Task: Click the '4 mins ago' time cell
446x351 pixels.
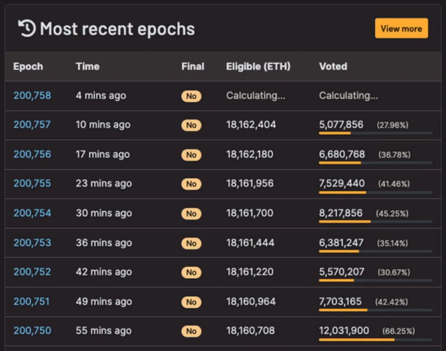Action: click(101, 96)
